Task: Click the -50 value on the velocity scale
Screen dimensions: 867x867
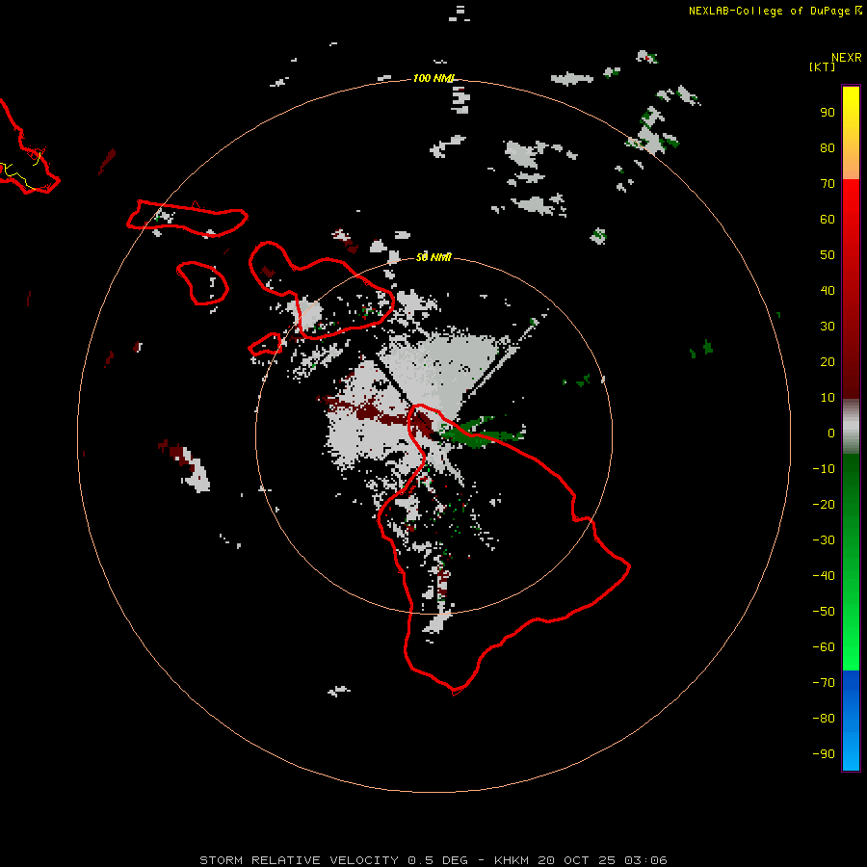Action: (824, 612)
